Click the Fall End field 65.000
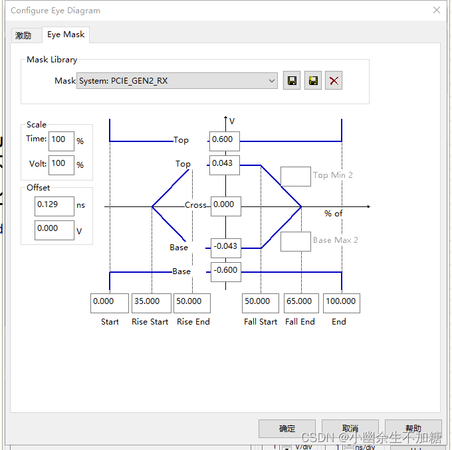Image resolution: width=452 pixels, height=450 pixels. click(301, 303)
